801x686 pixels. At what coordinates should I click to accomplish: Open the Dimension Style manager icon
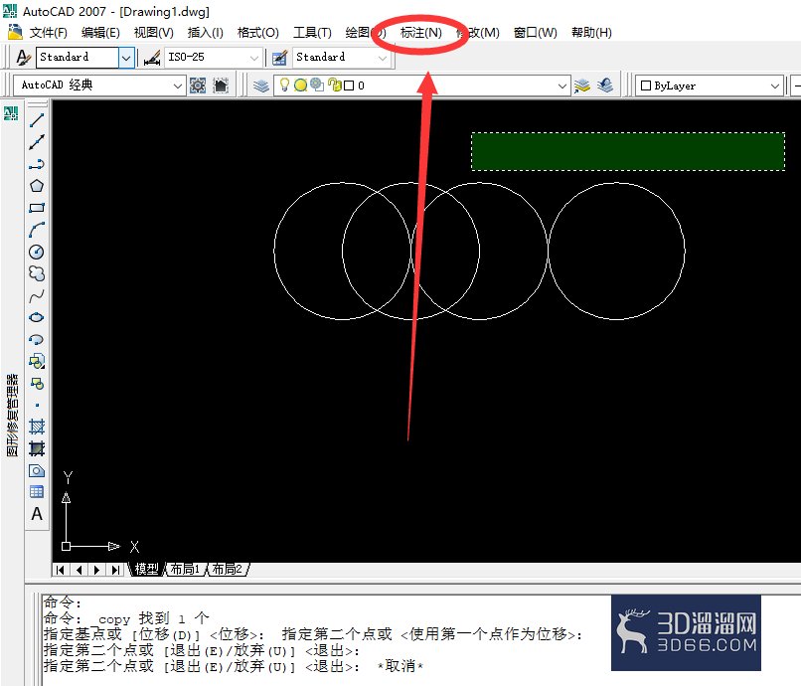click(x=152, y=58)
